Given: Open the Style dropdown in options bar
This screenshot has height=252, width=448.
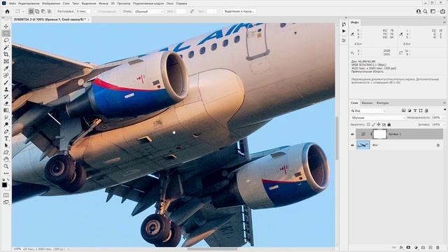Looking at the screenshot, I should pyautogui.click(x=148, y=11).
